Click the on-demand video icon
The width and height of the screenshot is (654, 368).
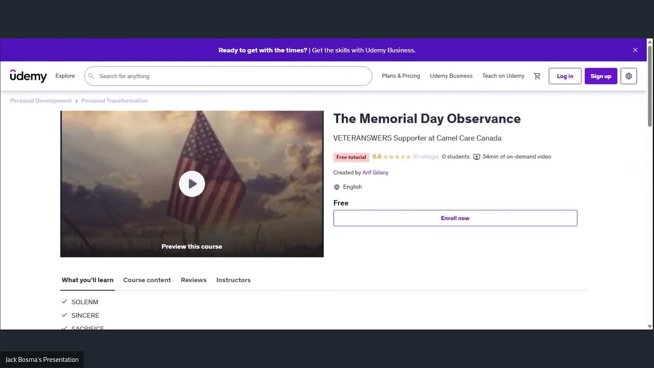point(476,157)
